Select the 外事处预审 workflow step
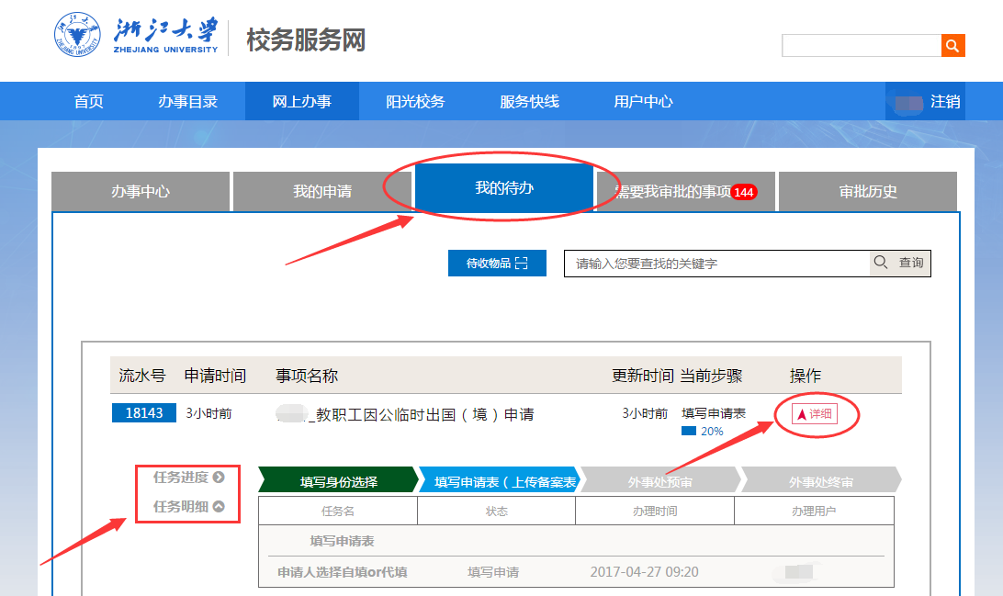Image resolution: width=1003 pixels, height=596 pixels. 660,481
